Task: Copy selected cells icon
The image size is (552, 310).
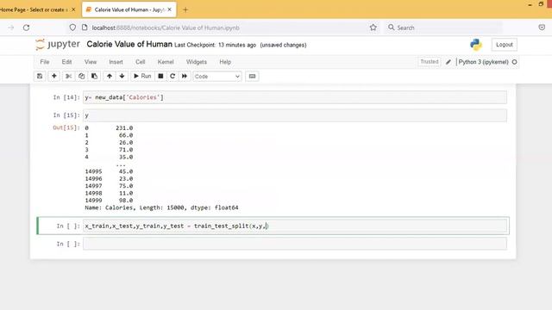Action: pyautogui.click(x=81, y=77)
